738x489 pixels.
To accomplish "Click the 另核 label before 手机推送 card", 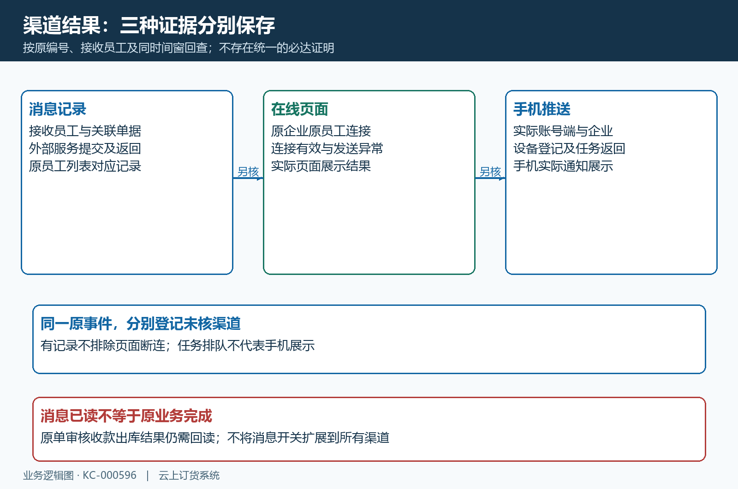I will [490, 172].
